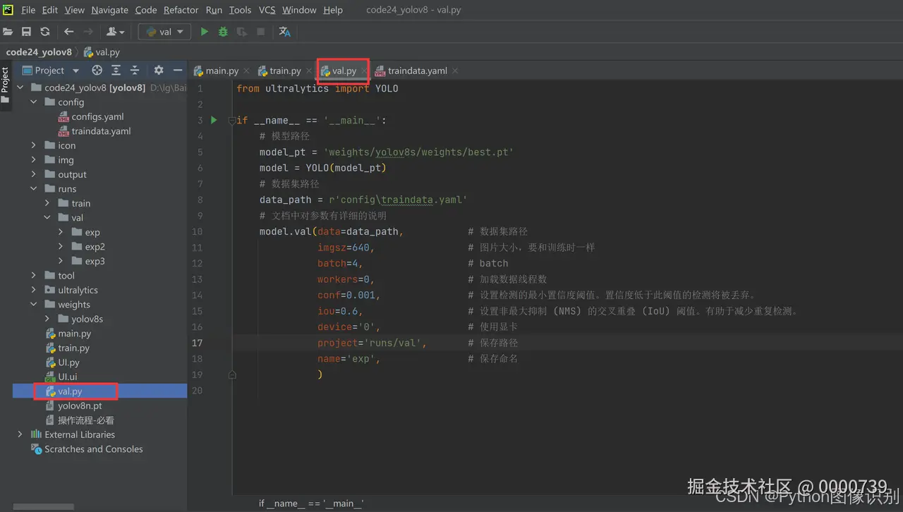Navigate forward with the right arrow icon
Image resolution: width=903 pixels, height=512 pixels.
coord(88,32)
